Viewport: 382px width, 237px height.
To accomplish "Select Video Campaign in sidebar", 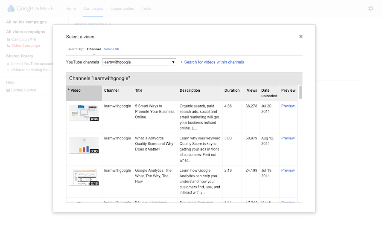I will click(26, 46).
